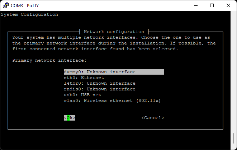Click the upper terminal scrollbar track
This screenshot has width=237, height=150.
coord(234,72)
